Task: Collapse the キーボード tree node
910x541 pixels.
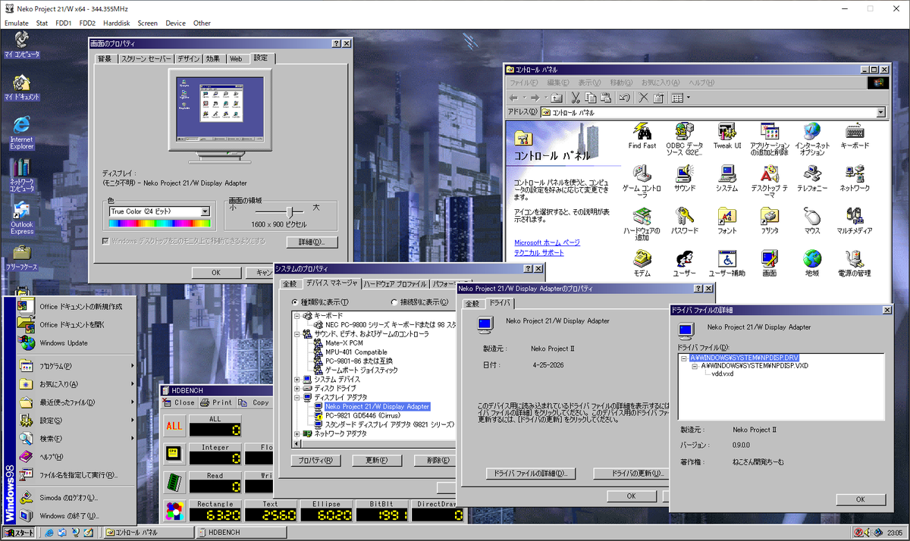Action: [x=297, y=315]
